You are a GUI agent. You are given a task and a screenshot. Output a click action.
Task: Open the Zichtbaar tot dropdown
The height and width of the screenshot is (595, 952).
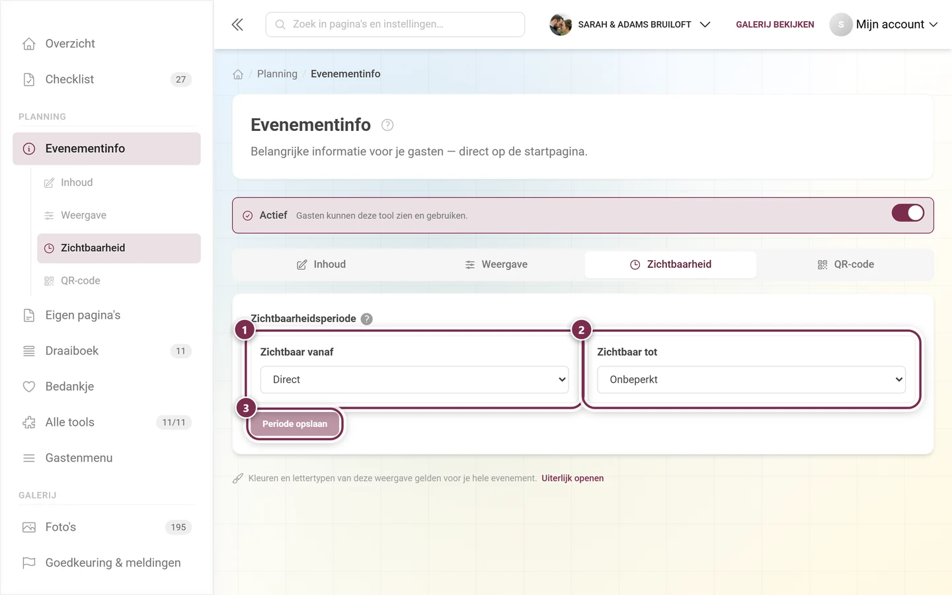(x=751, y=379)
